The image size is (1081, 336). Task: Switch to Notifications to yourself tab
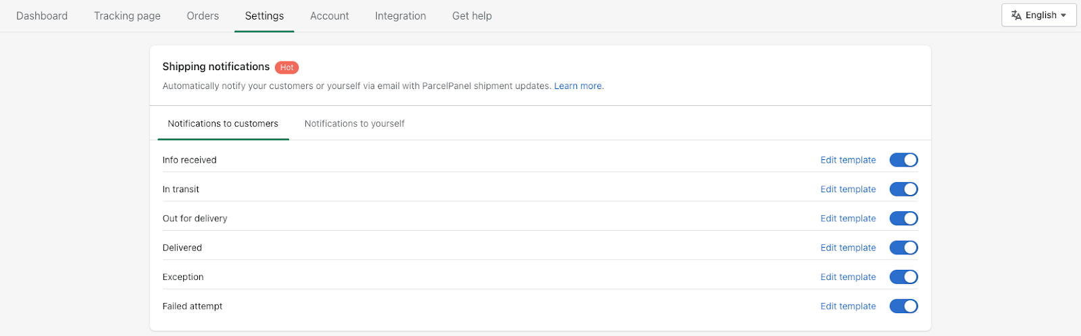(355, 123)
